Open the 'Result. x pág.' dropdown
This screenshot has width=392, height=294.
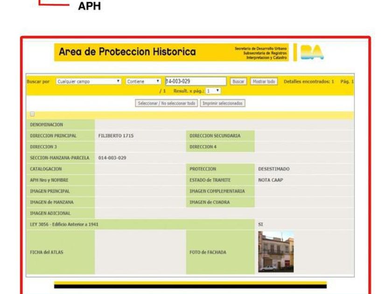pyautogui.click(x=213, y=91)
